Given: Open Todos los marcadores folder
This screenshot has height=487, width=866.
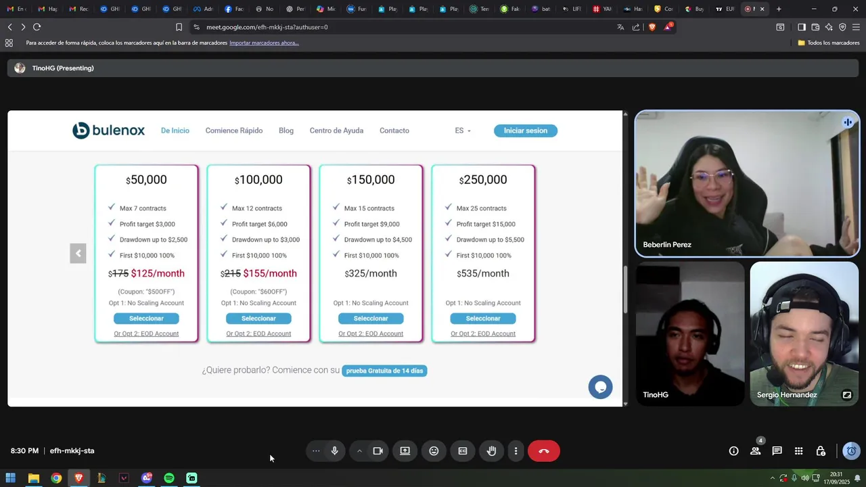Looking at the screenshot, I should click(x=829, y=43).
